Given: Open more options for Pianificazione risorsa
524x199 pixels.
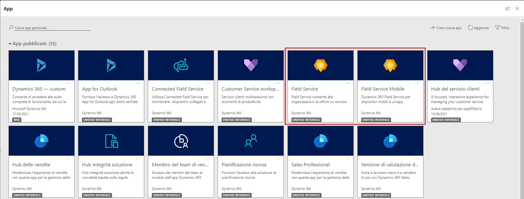Looking at the screenshot, I should (x=278, y=159).
